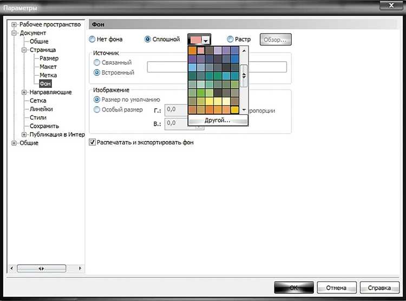Screen dimensions: 406x301
Task: Click the Отмена button
Action: click(336, 287)
